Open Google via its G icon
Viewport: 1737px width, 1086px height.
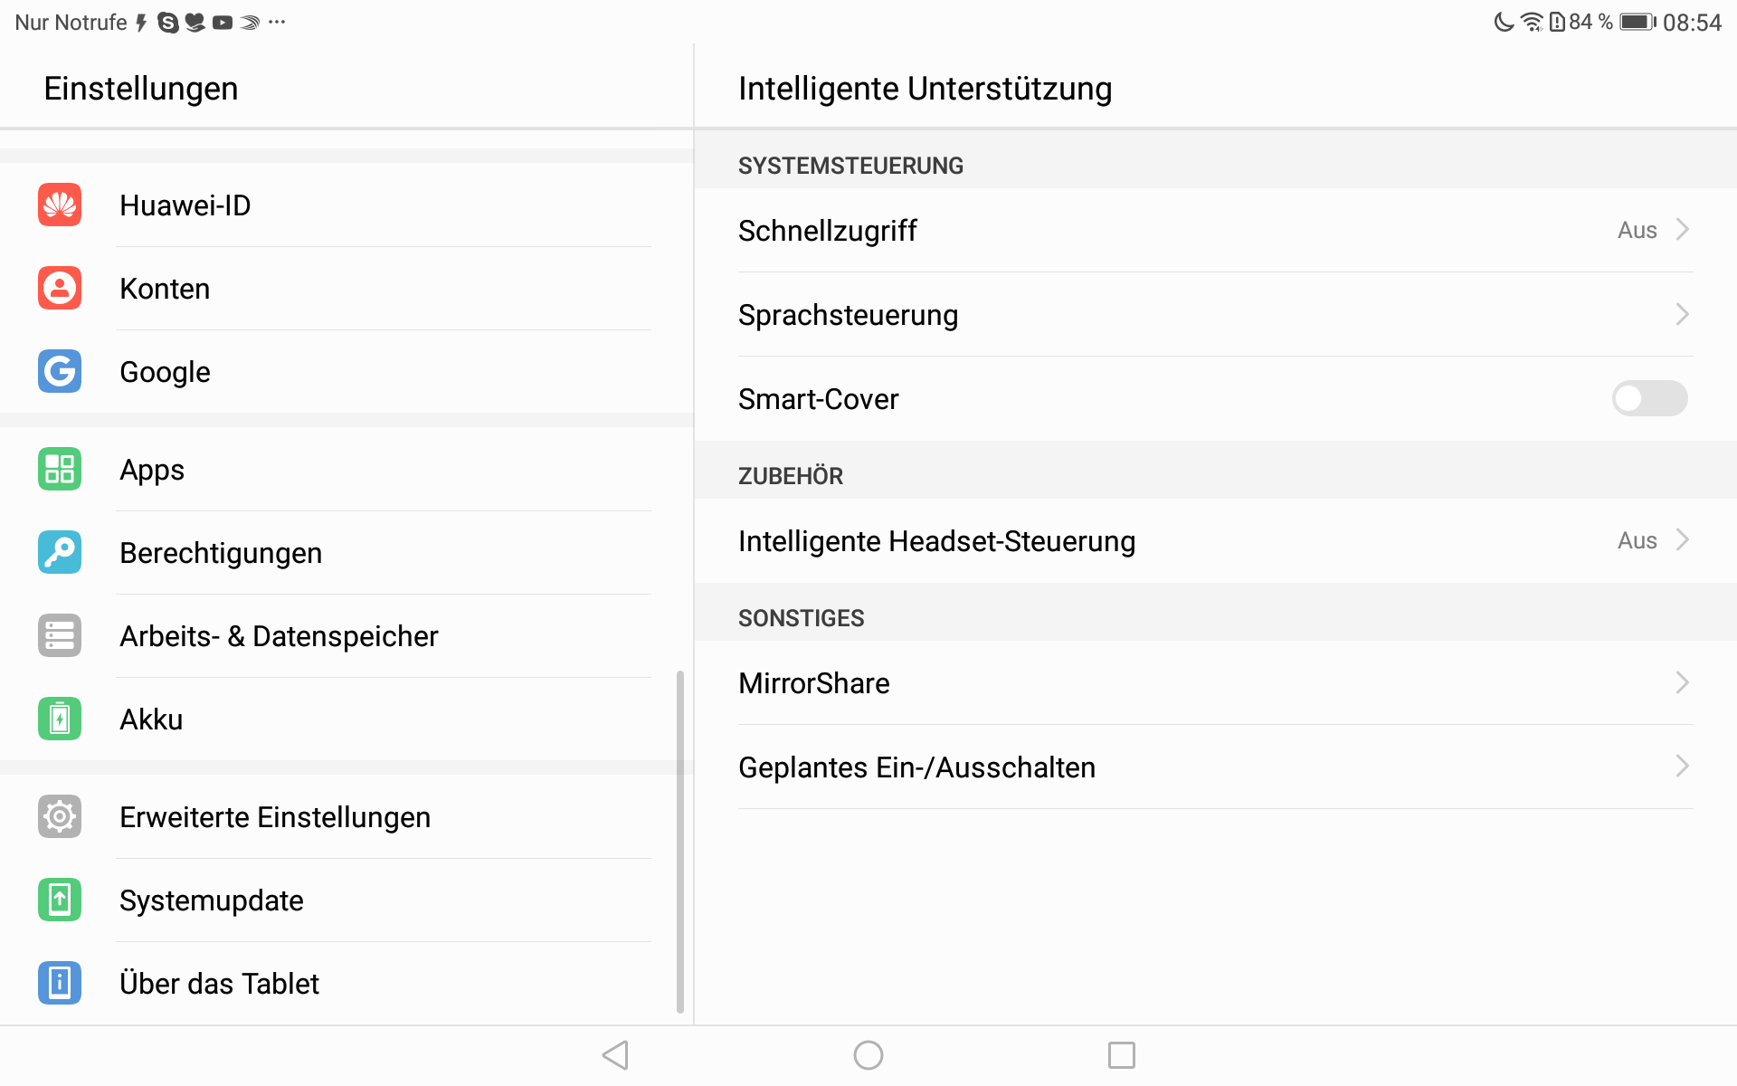(x=60, y=372)
